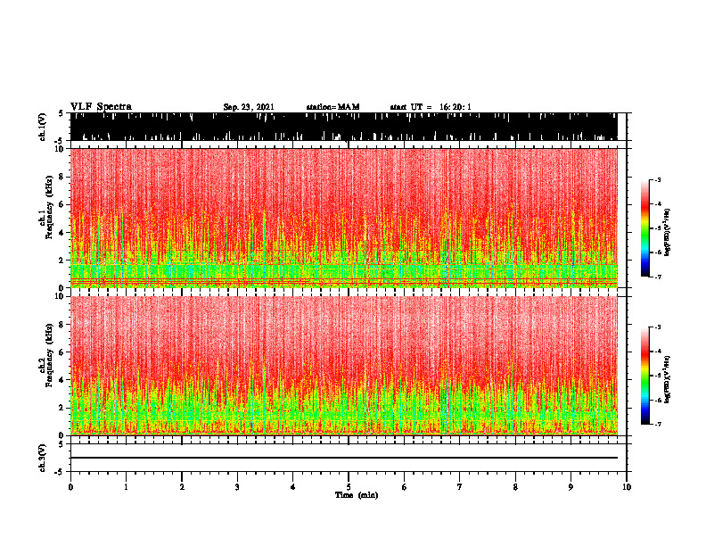Click the time-axis end tick label "10"
The image size is (706, 546).
(x=627, y=487)
